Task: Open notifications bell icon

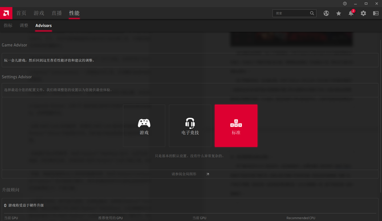Action: click(x=351, y=13)
